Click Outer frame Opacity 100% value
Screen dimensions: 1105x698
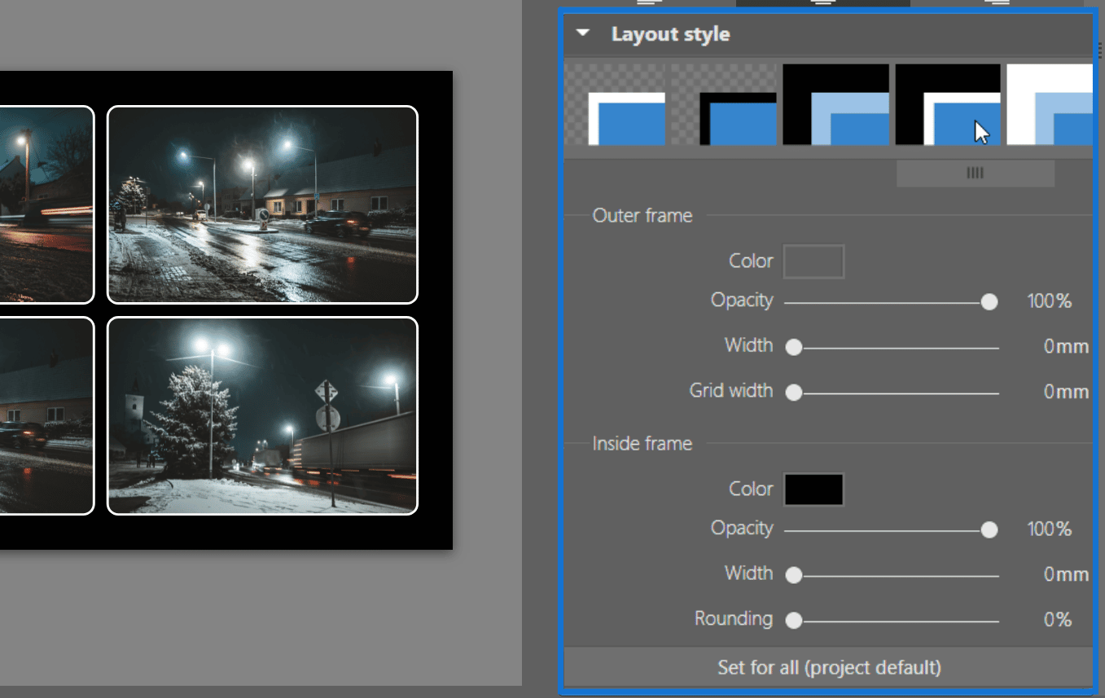(x=1050, y=301)
